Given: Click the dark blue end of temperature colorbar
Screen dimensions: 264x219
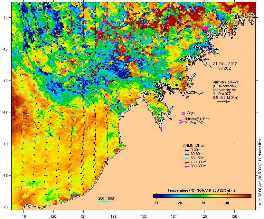Looking at the screenshot, I should [x=155, y=196].
